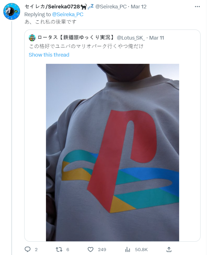
Task: Retweet using the retweet arrows icon
Action: (59, 249)
